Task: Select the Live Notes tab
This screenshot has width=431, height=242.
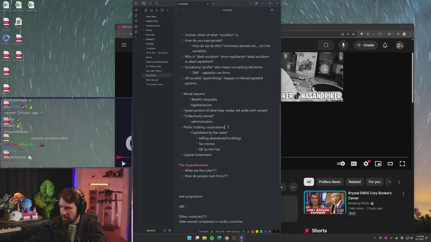Action: [192, 4]
